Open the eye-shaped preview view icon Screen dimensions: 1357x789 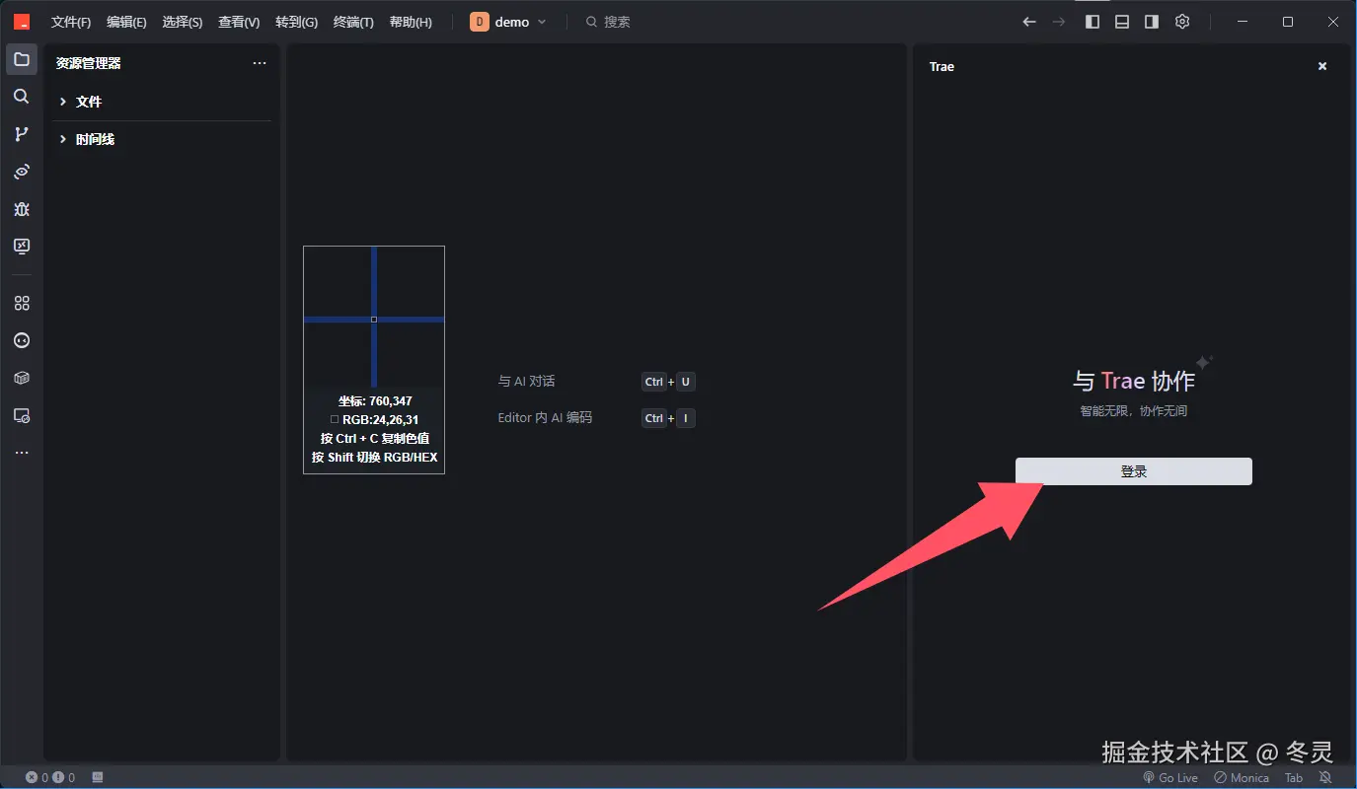[22, 172]
